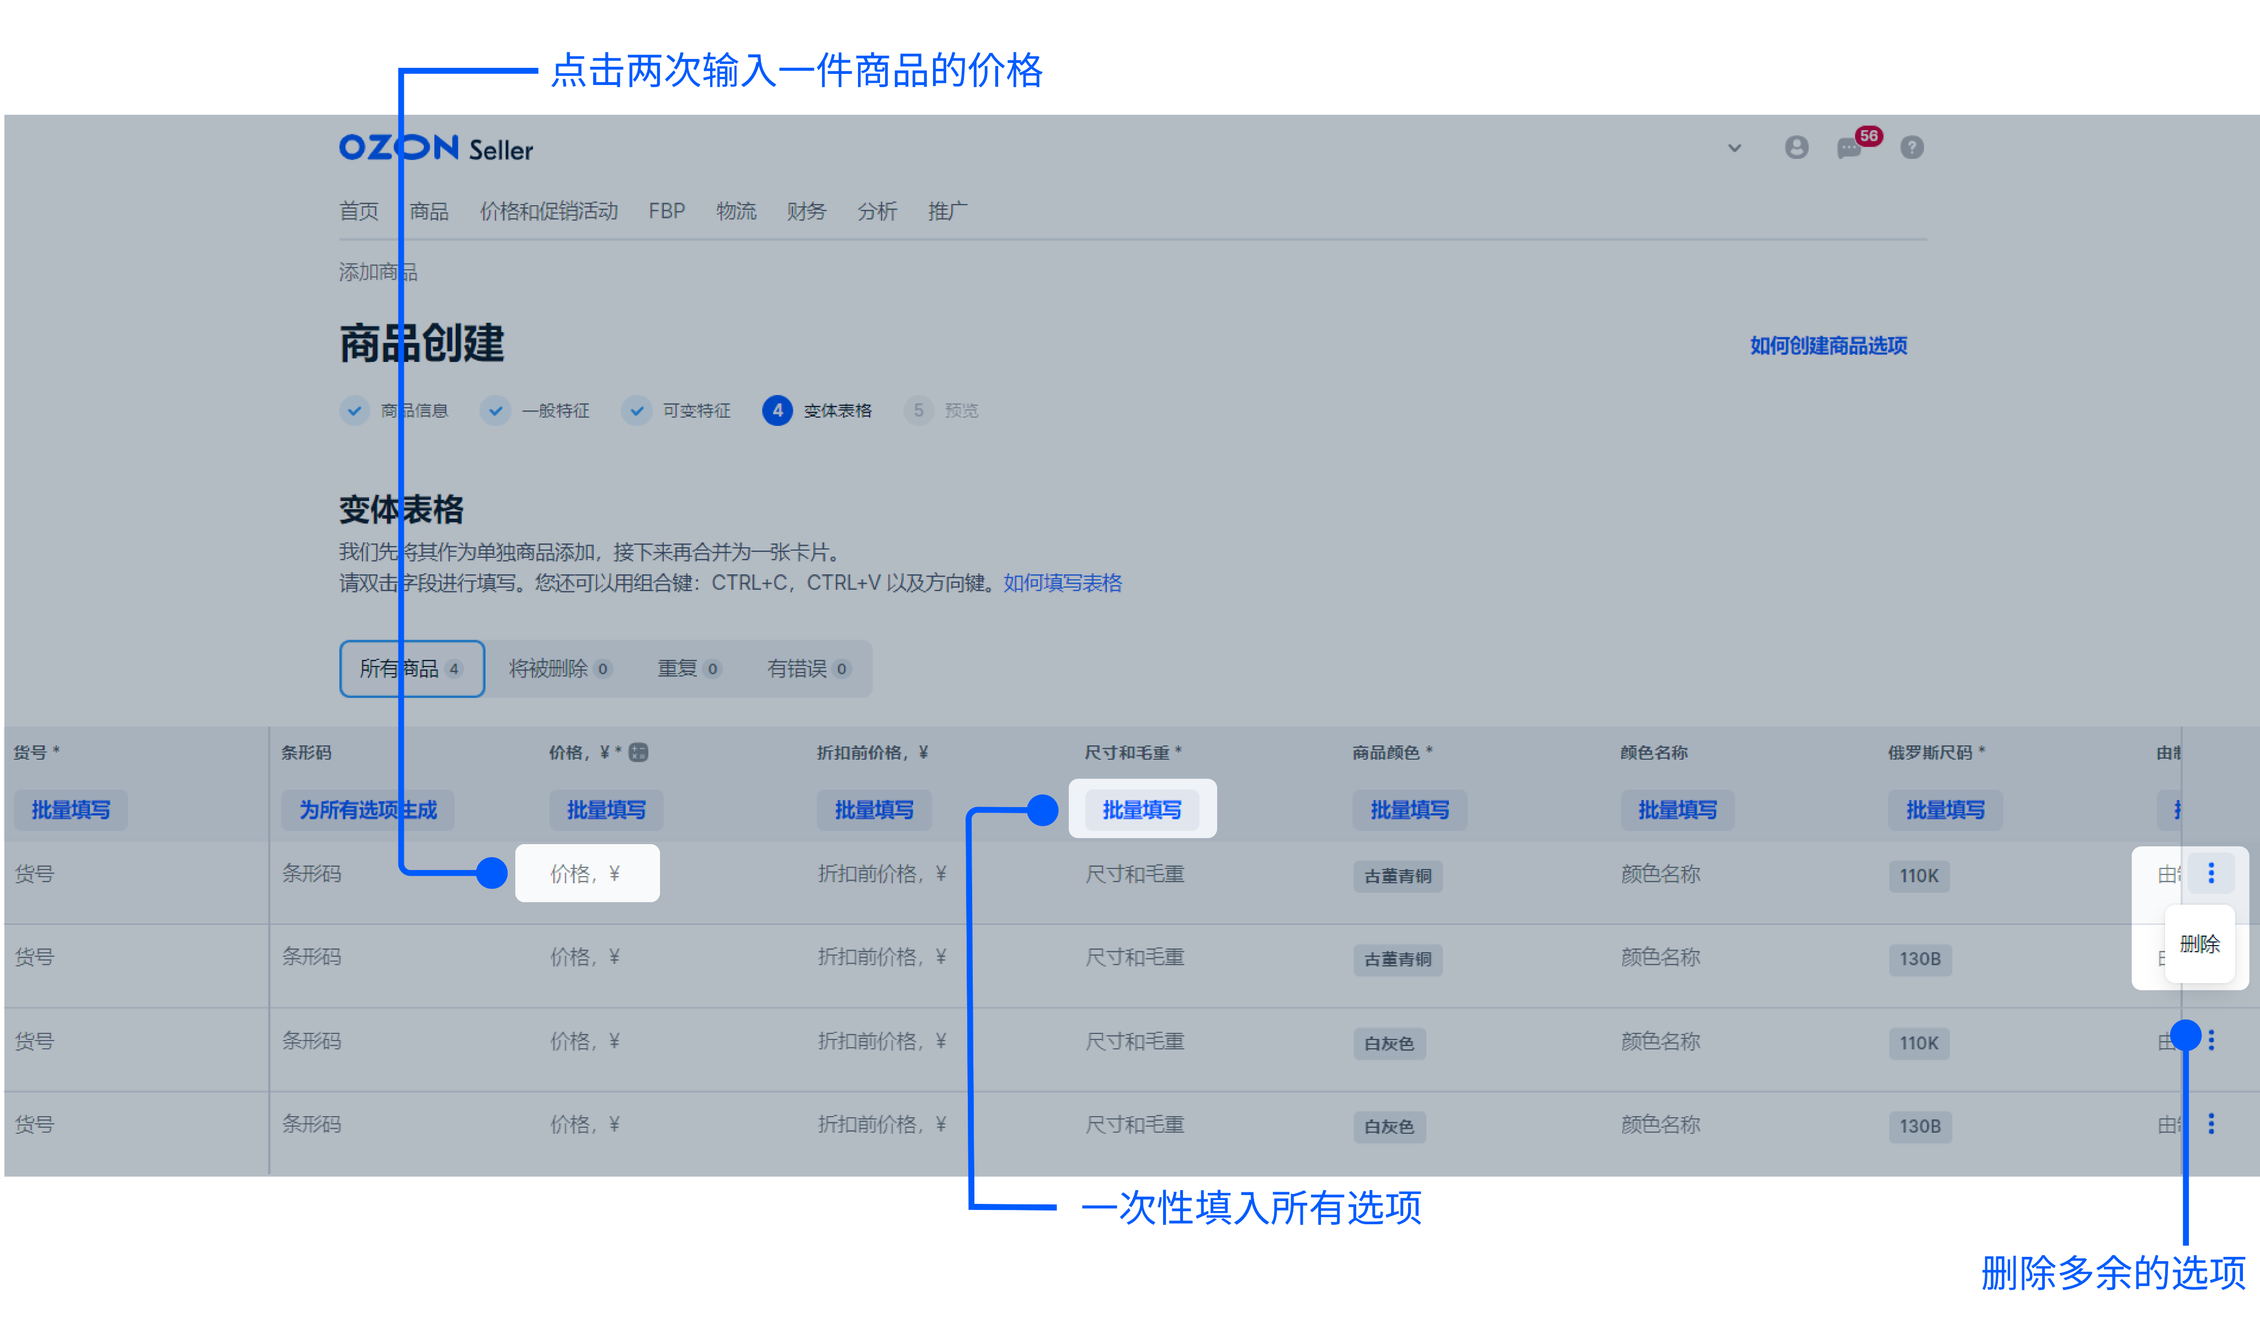Open the 推广 navigation item
This screenshot has width=2260, height=1328.
[x=948, y=211]
